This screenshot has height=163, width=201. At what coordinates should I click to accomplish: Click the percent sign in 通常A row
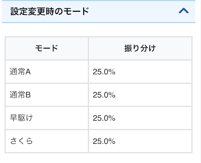(x=112, y=72)
